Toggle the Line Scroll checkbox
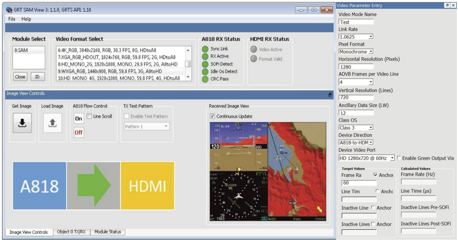Image resolution: width=458 pixels, height=240 pixels. tap(89, 116)
